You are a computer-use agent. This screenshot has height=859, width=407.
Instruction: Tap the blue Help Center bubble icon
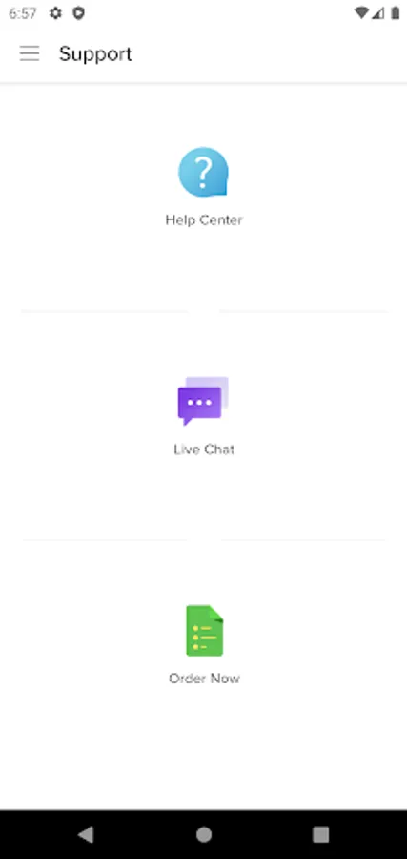(204, 172)
